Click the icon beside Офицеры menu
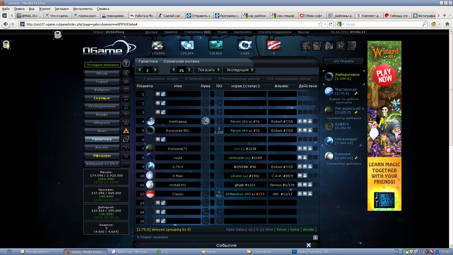Viewport: 453px width, 255px height. (126, 156)
